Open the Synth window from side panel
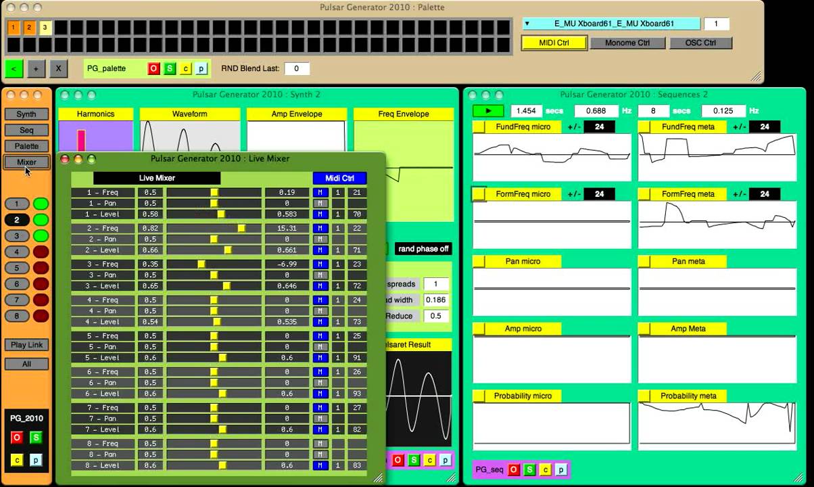Screen dimensions: 814x487 pyautogui.click(x=26, y=114)
